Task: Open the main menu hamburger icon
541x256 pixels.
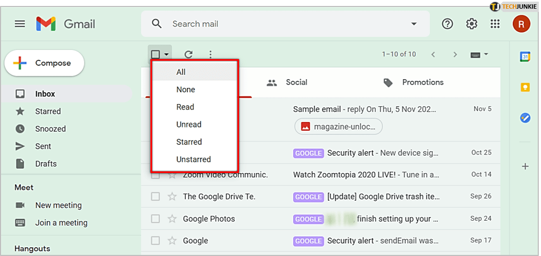Action: (x=20, y=24)
